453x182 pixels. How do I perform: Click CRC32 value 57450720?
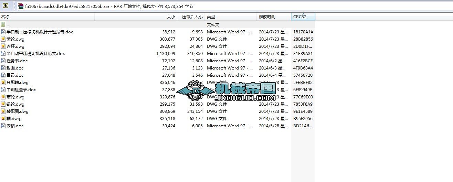coord(303,75)
